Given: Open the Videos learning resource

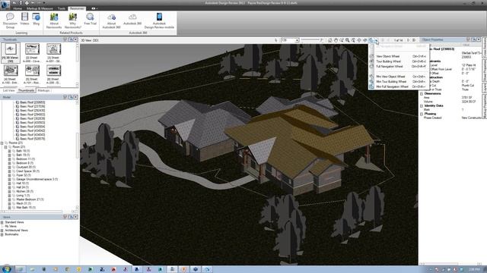Looking at the screenshot, I should point(24,19).
